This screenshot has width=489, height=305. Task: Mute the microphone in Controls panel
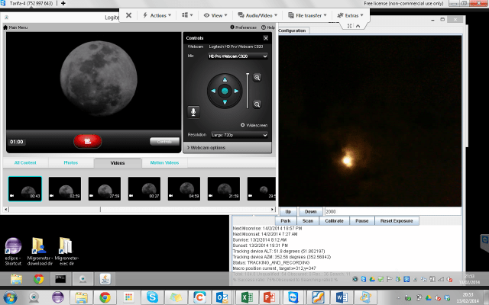(x=194, y=112)
